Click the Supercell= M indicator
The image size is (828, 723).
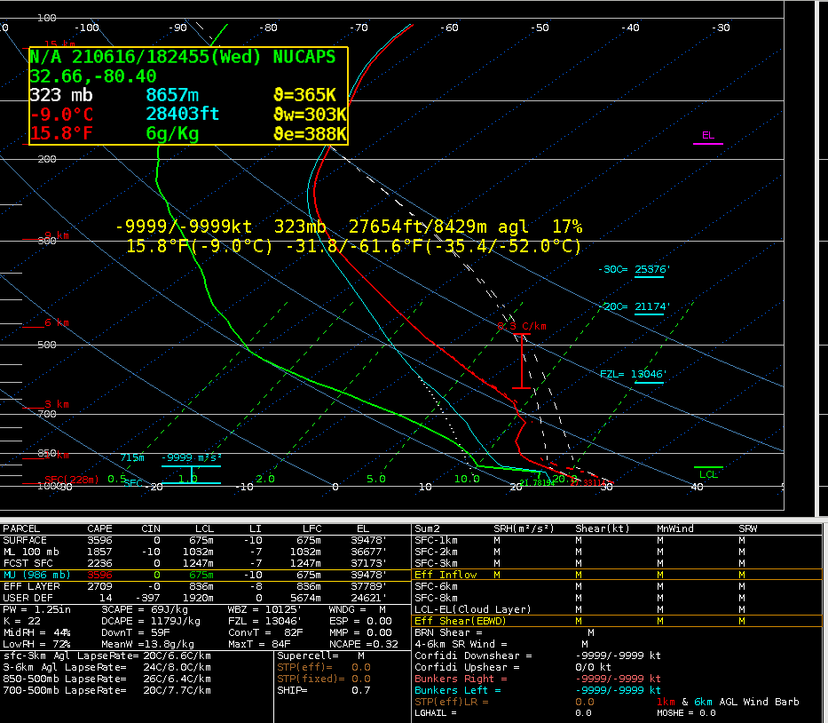click(321, 655)
